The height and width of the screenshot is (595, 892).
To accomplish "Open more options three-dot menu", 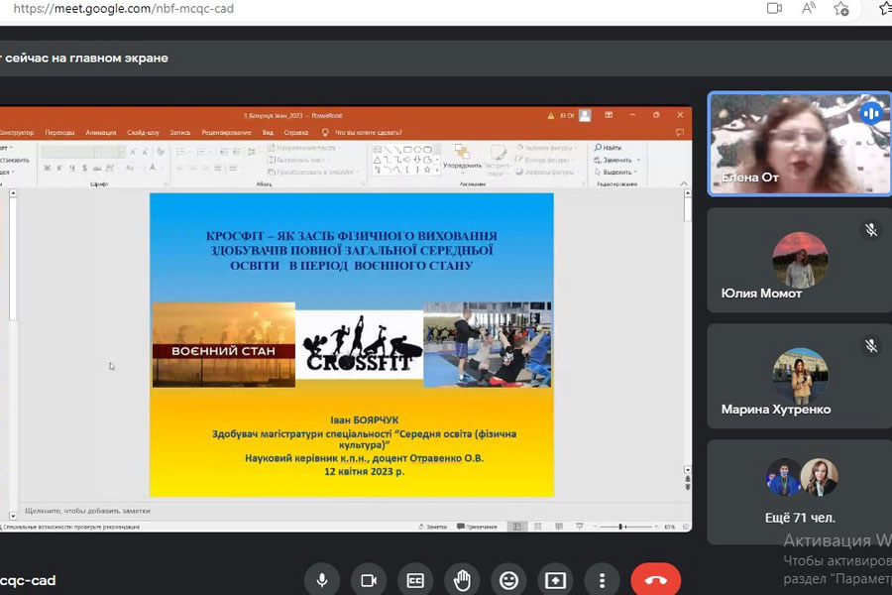I will point(602,580).
